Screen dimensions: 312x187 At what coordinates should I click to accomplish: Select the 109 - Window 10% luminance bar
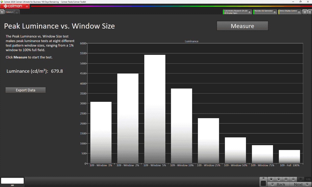pos(181,126)
